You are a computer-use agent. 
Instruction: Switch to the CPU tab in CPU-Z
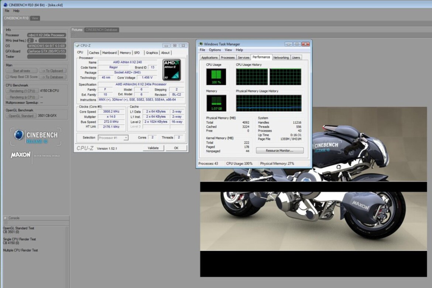[80, 52]
